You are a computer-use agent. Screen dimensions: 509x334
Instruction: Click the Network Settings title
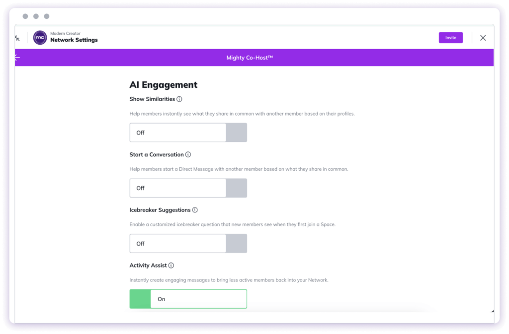74,40
